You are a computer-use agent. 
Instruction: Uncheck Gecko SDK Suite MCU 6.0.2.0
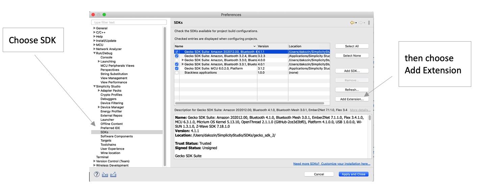tap(177, 68)
